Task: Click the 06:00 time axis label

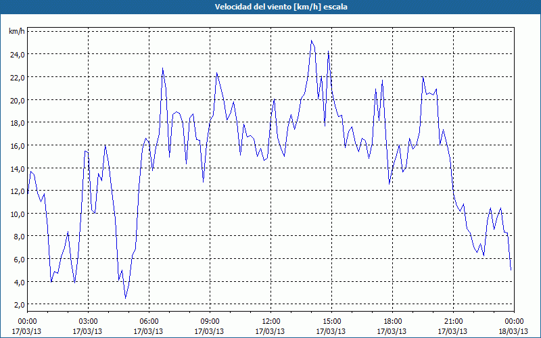Action: 149,322
